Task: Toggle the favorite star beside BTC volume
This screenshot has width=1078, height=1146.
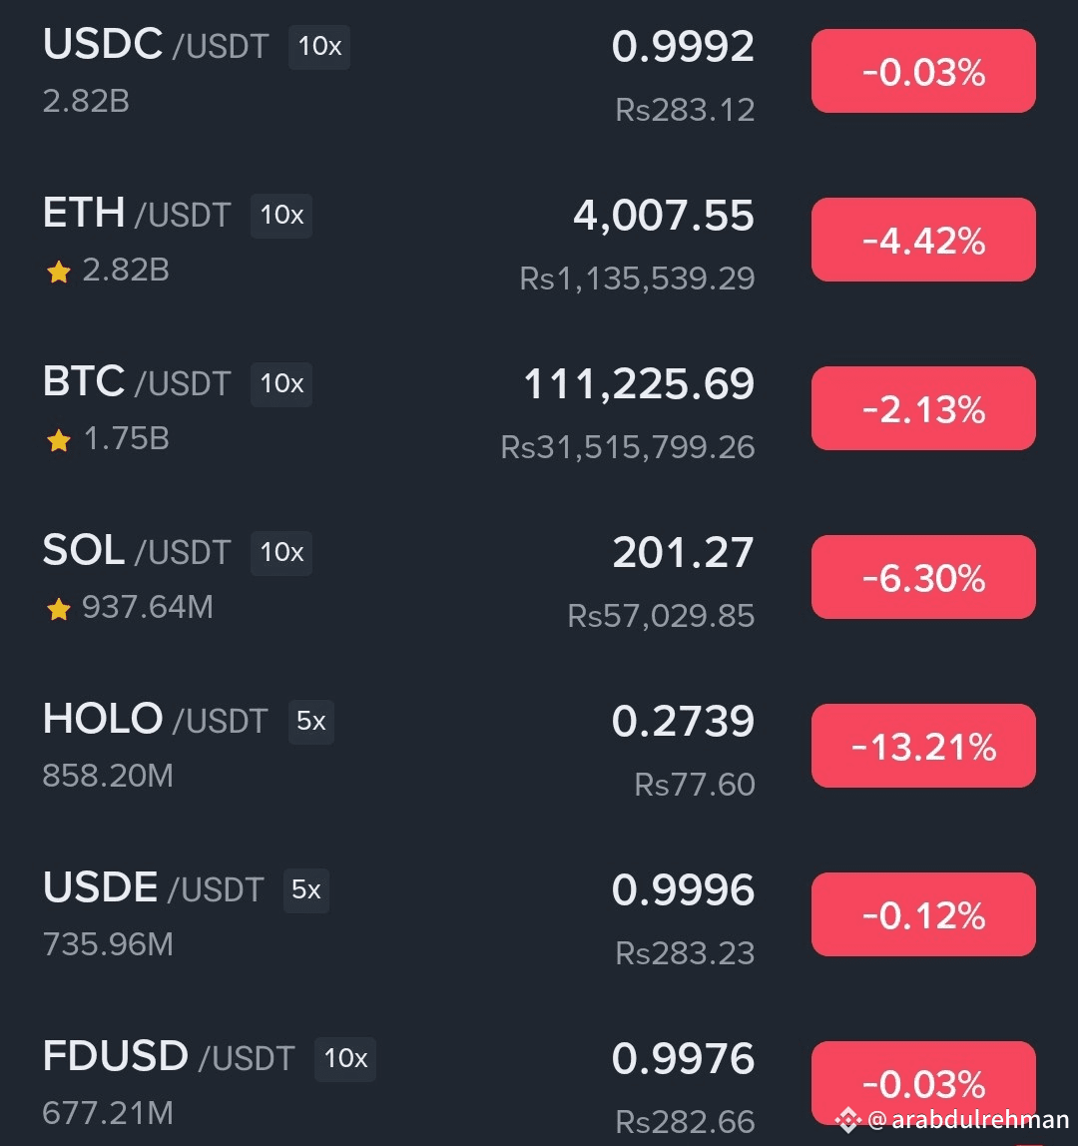Action: click(59, 440)
